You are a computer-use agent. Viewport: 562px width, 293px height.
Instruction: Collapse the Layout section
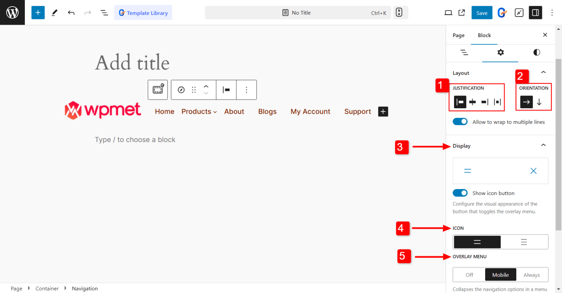543,72
